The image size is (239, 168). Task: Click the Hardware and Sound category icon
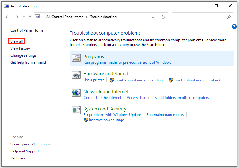pos(76,75)
